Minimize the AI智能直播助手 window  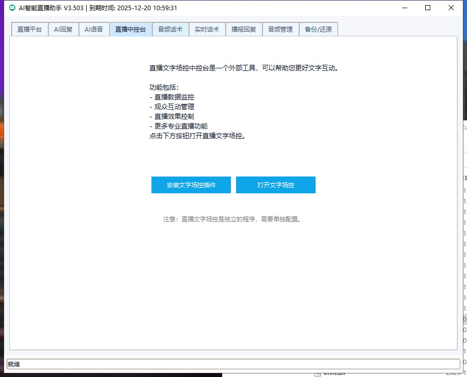[x=405, y=8]
